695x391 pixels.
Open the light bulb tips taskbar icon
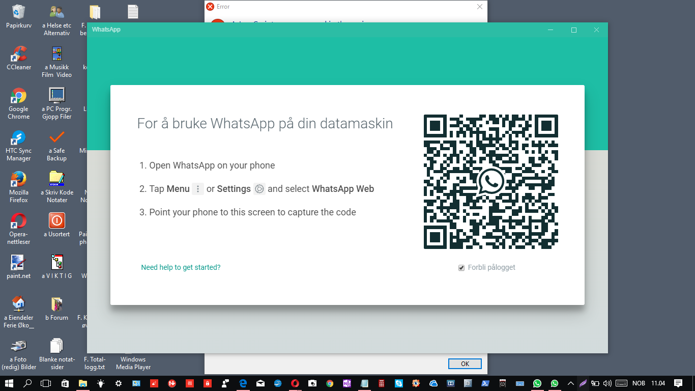coord(101,383)
